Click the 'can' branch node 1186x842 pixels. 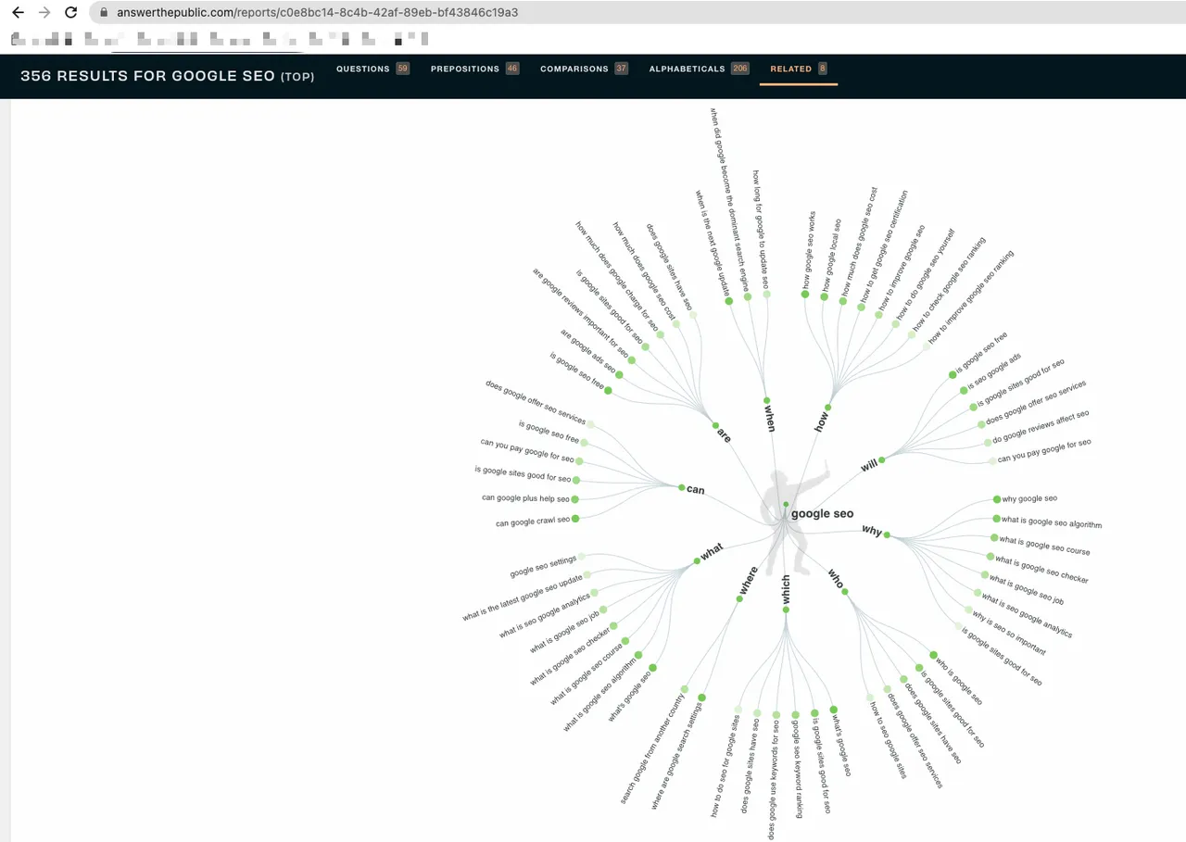695,489
